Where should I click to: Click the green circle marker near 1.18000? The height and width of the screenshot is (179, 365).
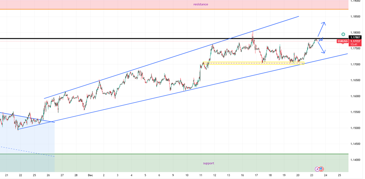click(x=343, y=34)
